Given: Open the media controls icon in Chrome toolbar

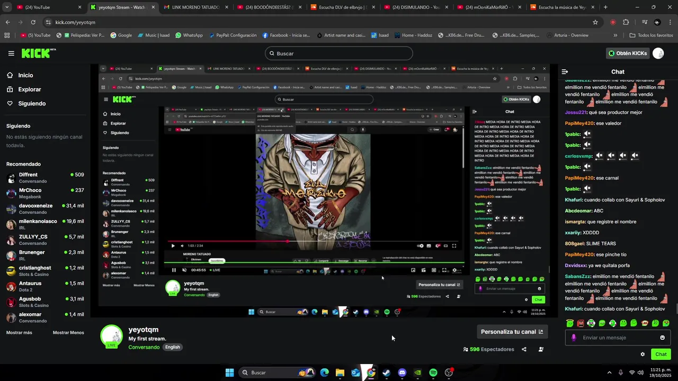Looking at the screenshot, I should coord(645,22).
